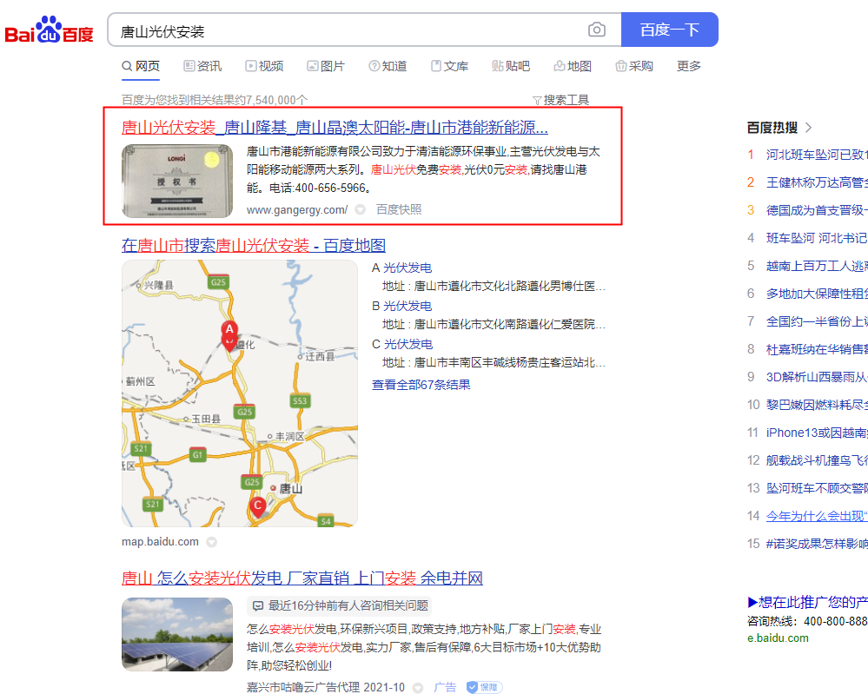Expand dropdown arrow beside www.gangergy.com
Screen dimensions: 868x694
(x=360, y=210)
